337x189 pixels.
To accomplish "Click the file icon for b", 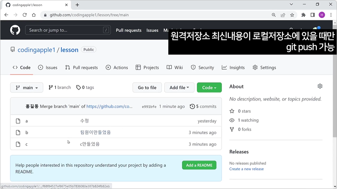I will point(18,132).
